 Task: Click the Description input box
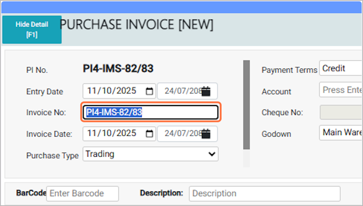pos(264,193)
